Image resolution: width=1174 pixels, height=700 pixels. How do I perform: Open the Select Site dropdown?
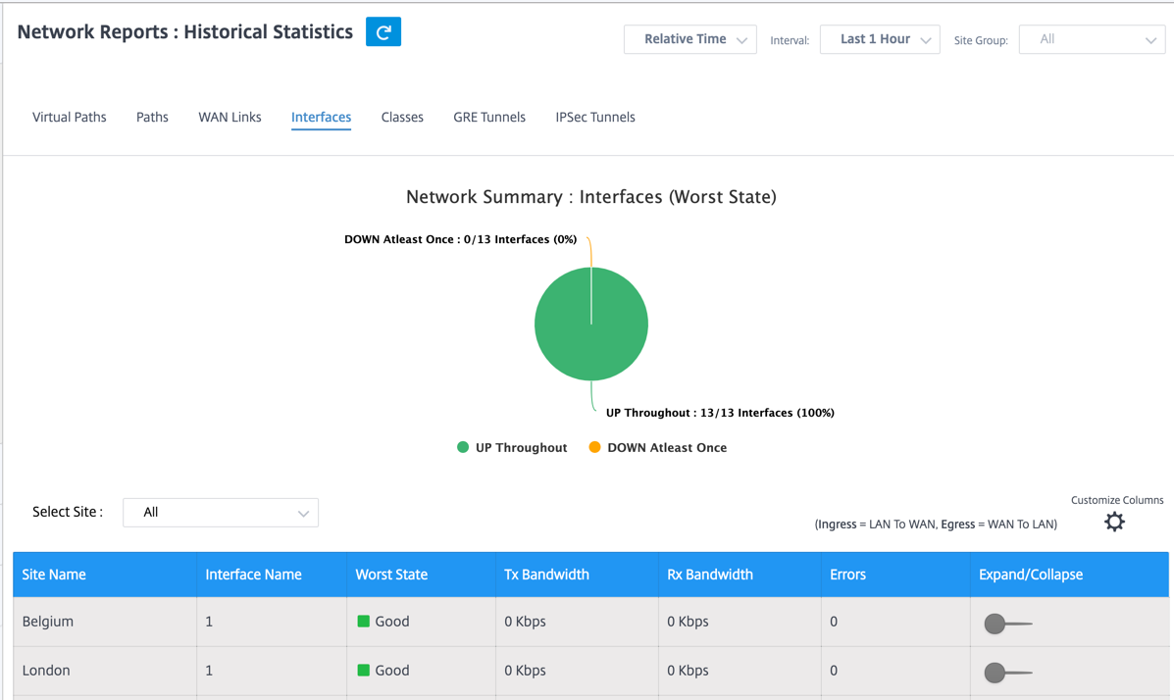(221, 513)
